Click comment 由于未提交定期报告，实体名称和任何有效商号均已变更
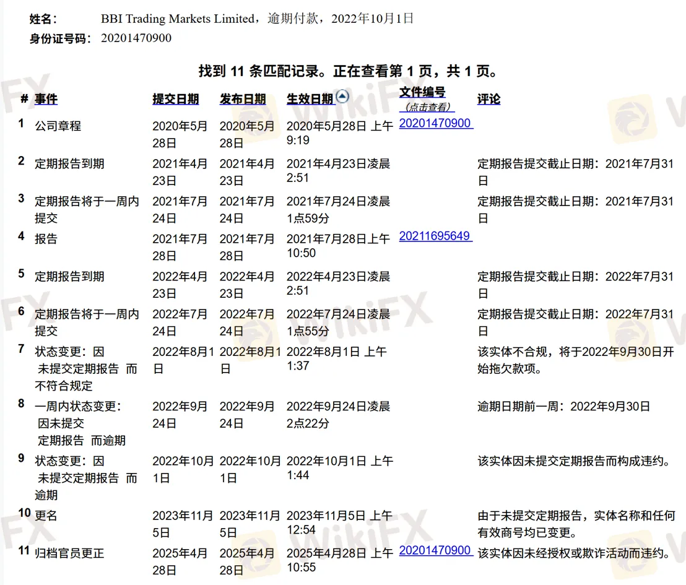Image resolution: width=686 pixels, height=585 pixels. [x=576, y=524]
